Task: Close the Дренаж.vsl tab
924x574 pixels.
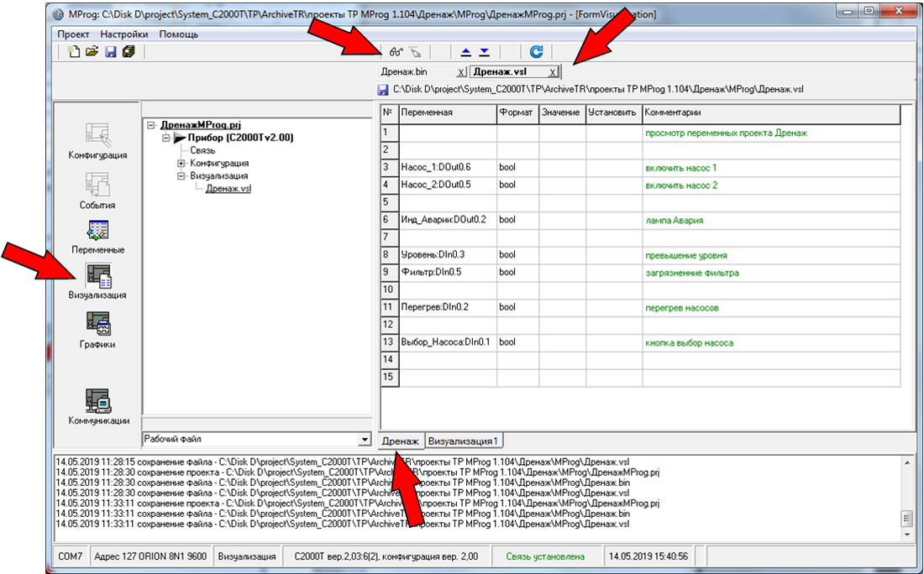Action: point(552,73)
